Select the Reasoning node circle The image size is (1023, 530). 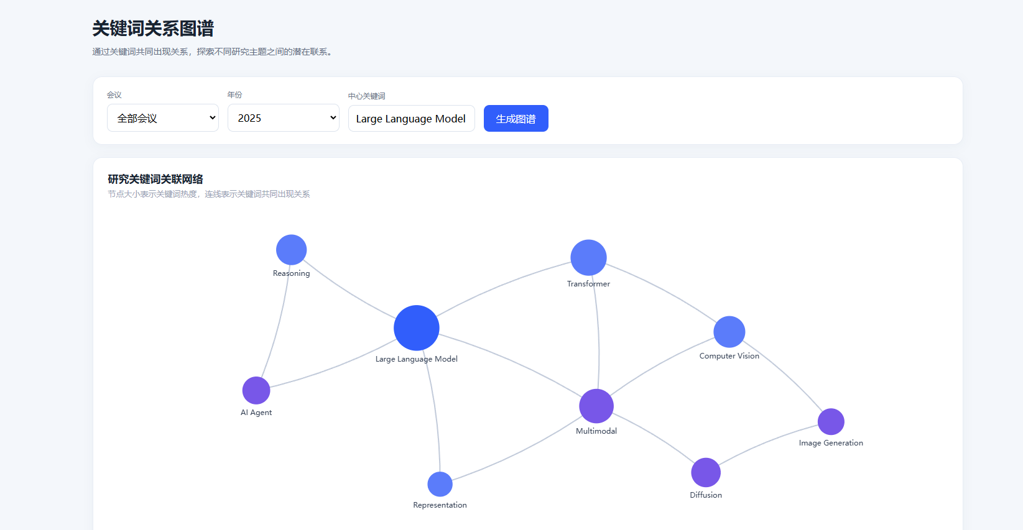point(292,250)
